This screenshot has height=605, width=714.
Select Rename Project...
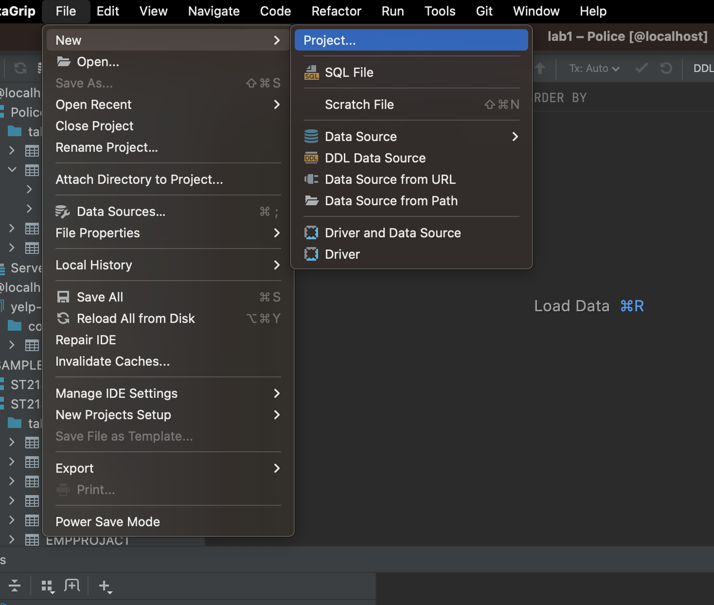(168, 147)
